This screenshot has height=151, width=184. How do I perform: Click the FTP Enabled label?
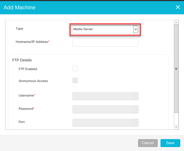(x=28, y=69)
